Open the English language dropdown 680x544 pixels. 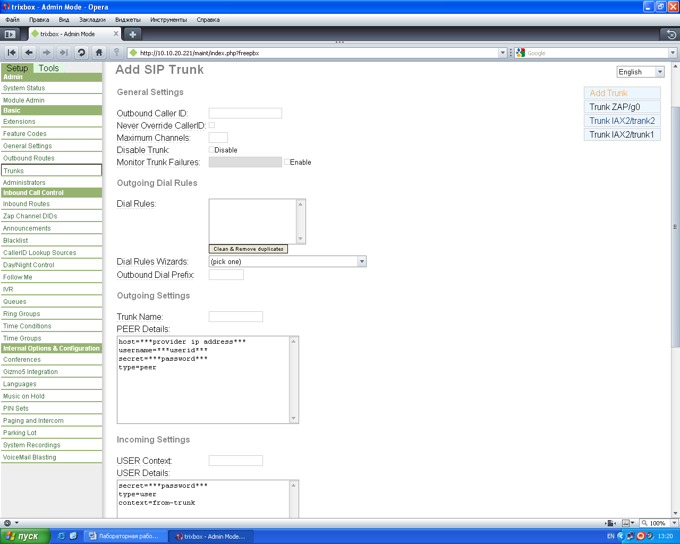640,72
